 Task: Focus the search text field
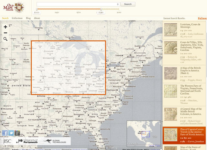pyautogui.click(x=76, y=4)
